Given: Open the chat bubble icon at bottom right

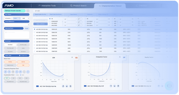Looking at the screenshot, I should [170, 86].
